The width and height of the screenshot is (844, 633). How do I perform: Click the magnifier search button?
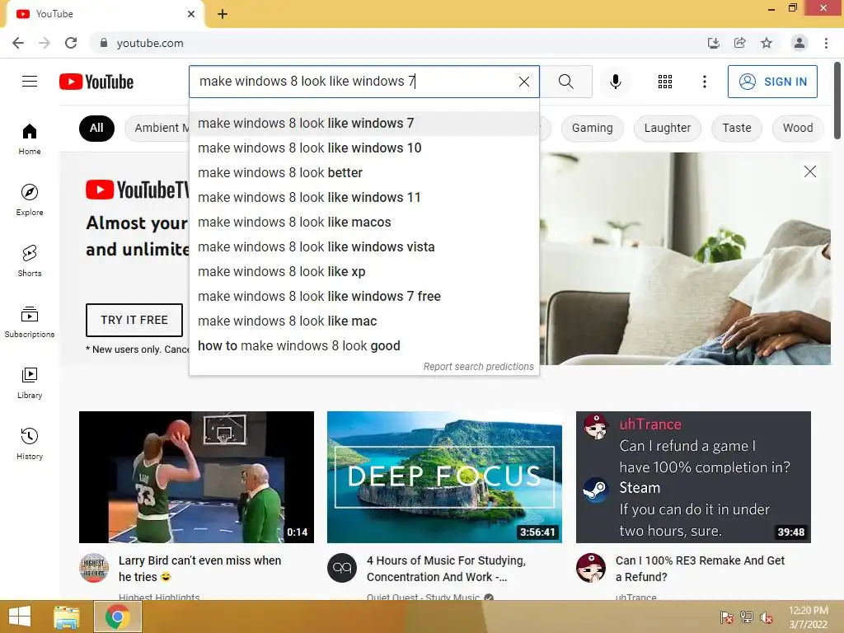(x=565, y=82)
